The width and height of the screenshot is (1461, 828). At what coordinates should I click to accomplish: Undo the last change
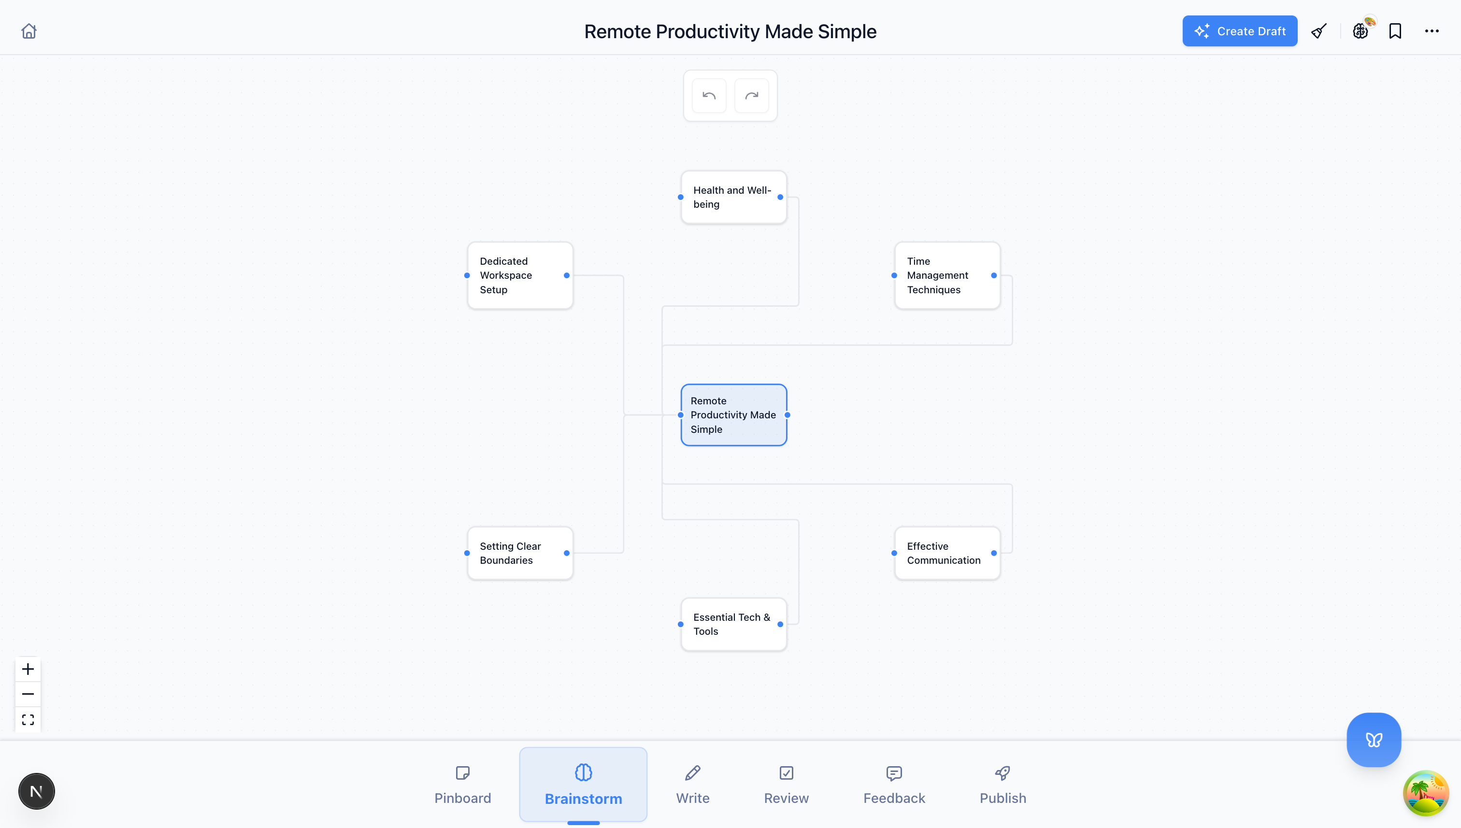709,95
